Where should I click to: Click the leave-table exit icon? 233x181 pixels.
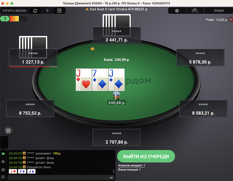(59, 11)
